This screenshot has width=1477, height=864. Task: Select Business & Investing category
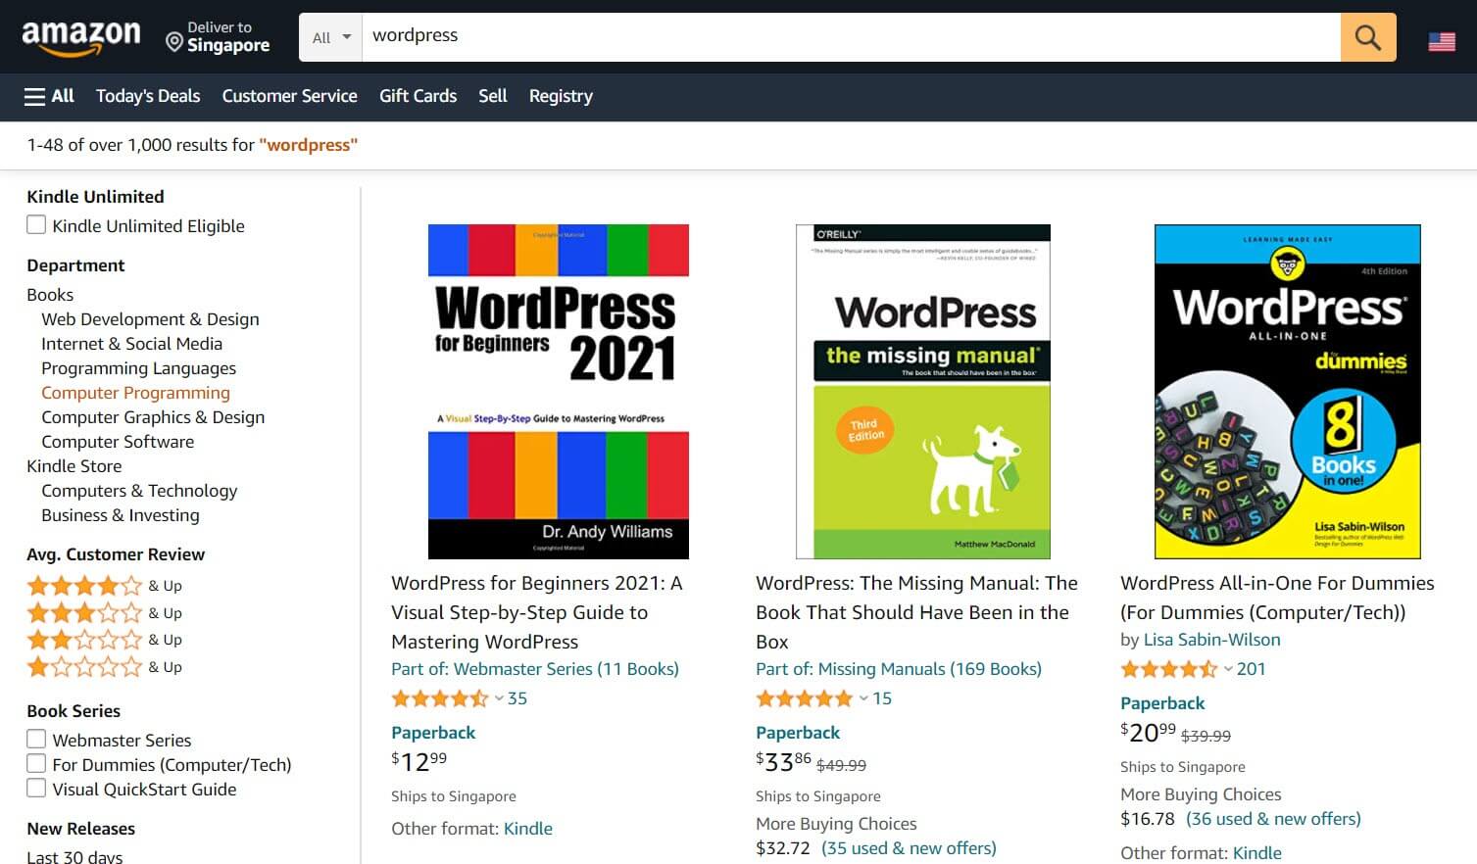pos(121,515)
